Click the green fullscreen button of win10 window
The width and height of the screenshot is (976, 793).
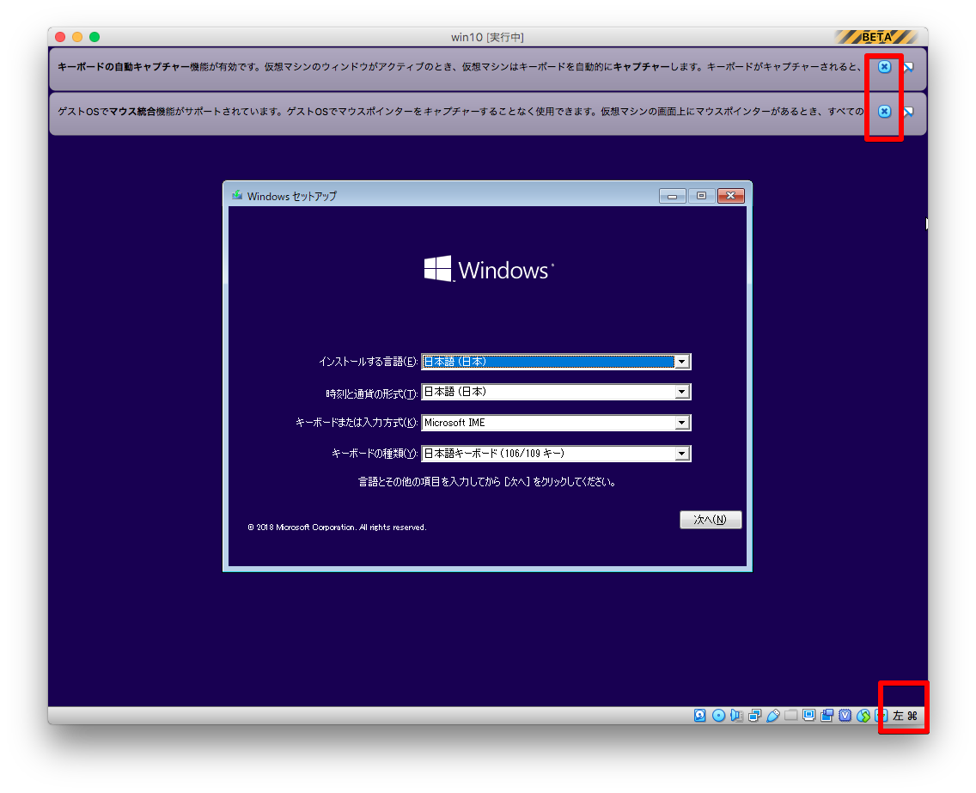coord(95,37)
